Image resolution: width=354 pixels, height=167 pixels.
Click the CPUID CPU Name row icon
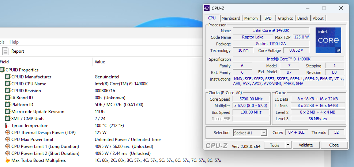click(x=8, y=84)
